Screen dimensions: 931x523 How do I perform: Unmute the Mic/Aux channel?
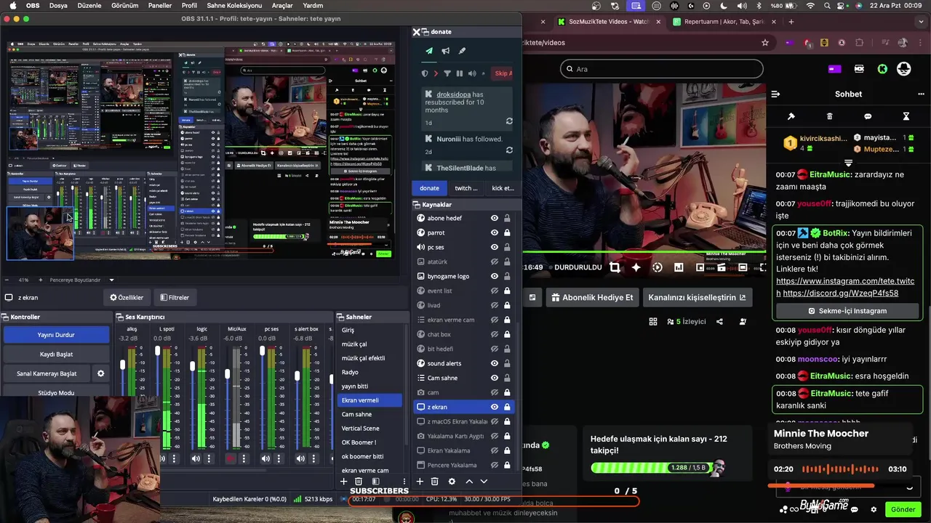point(231,459)
